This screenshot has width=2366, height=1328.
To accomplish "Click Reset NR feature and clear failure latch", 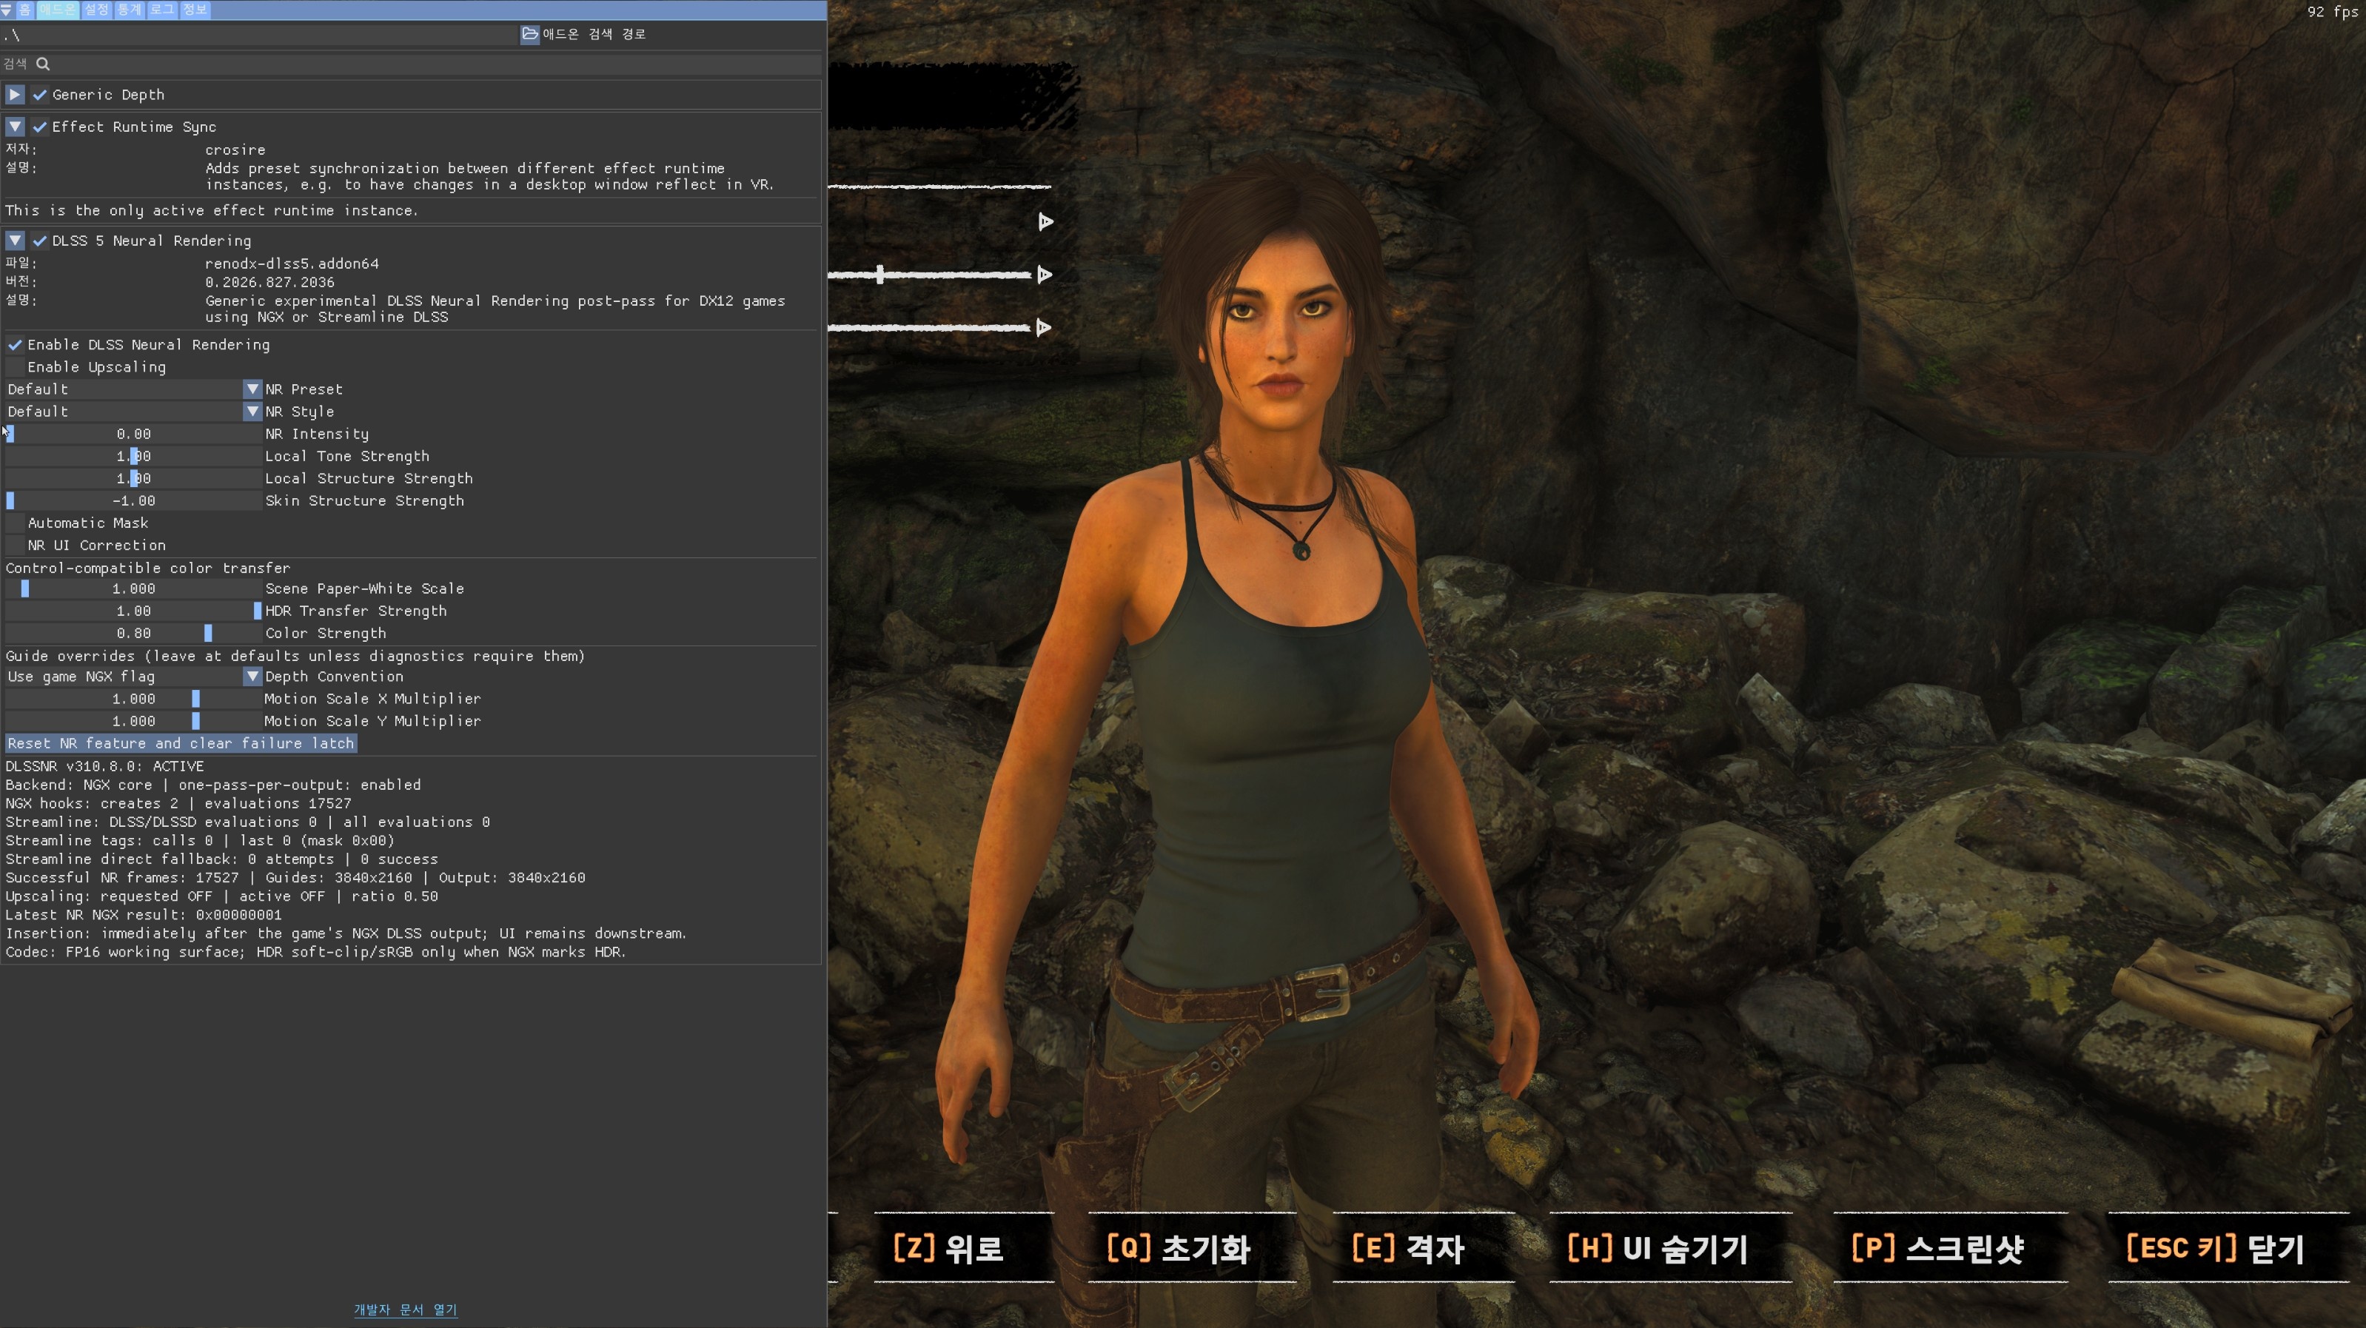I will click(x=181, y=744).
